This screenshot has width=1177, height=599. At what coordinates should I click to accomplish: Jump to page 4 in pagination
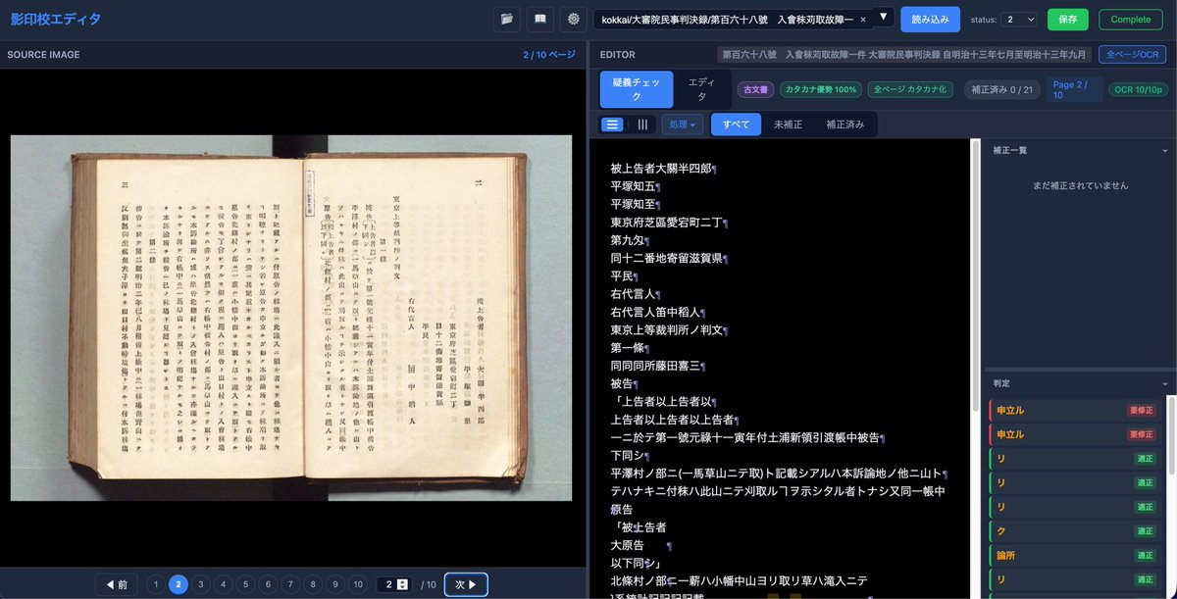[x=223, y=584]
